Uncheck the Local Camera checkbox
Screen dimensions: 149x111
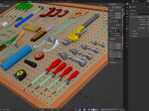click(x=115, y=21)
